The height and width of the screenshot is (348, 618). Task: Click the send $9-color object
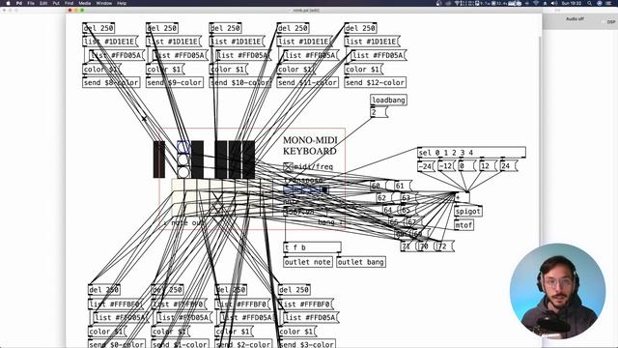175,82
